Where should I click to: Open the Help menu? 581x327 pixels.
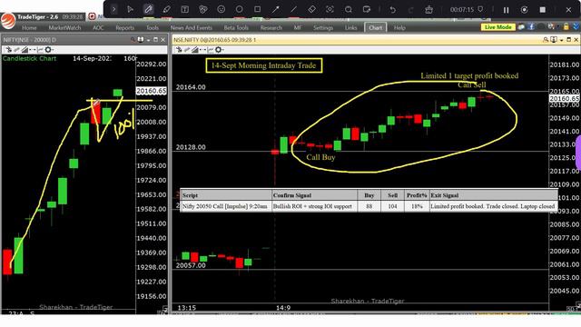click(399, 28)
